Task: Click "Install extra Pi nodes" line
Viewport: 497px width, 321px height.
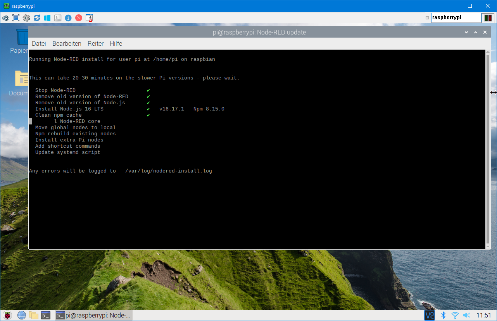Action: [69, 140]
